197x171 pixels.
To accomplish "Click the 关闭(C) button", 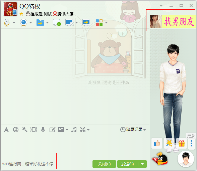I will coord(104,164).
